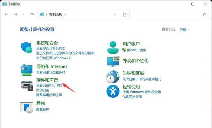
Task: Open the Hardware and Sound printer icon
Action: (27, 86)
